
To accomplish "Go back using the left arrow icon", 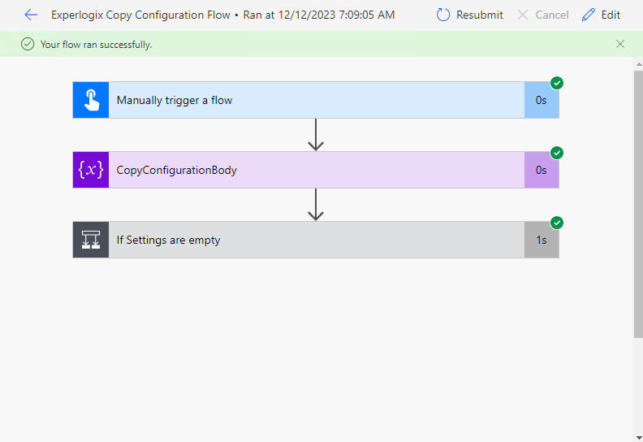I will (x=31, y=15).
